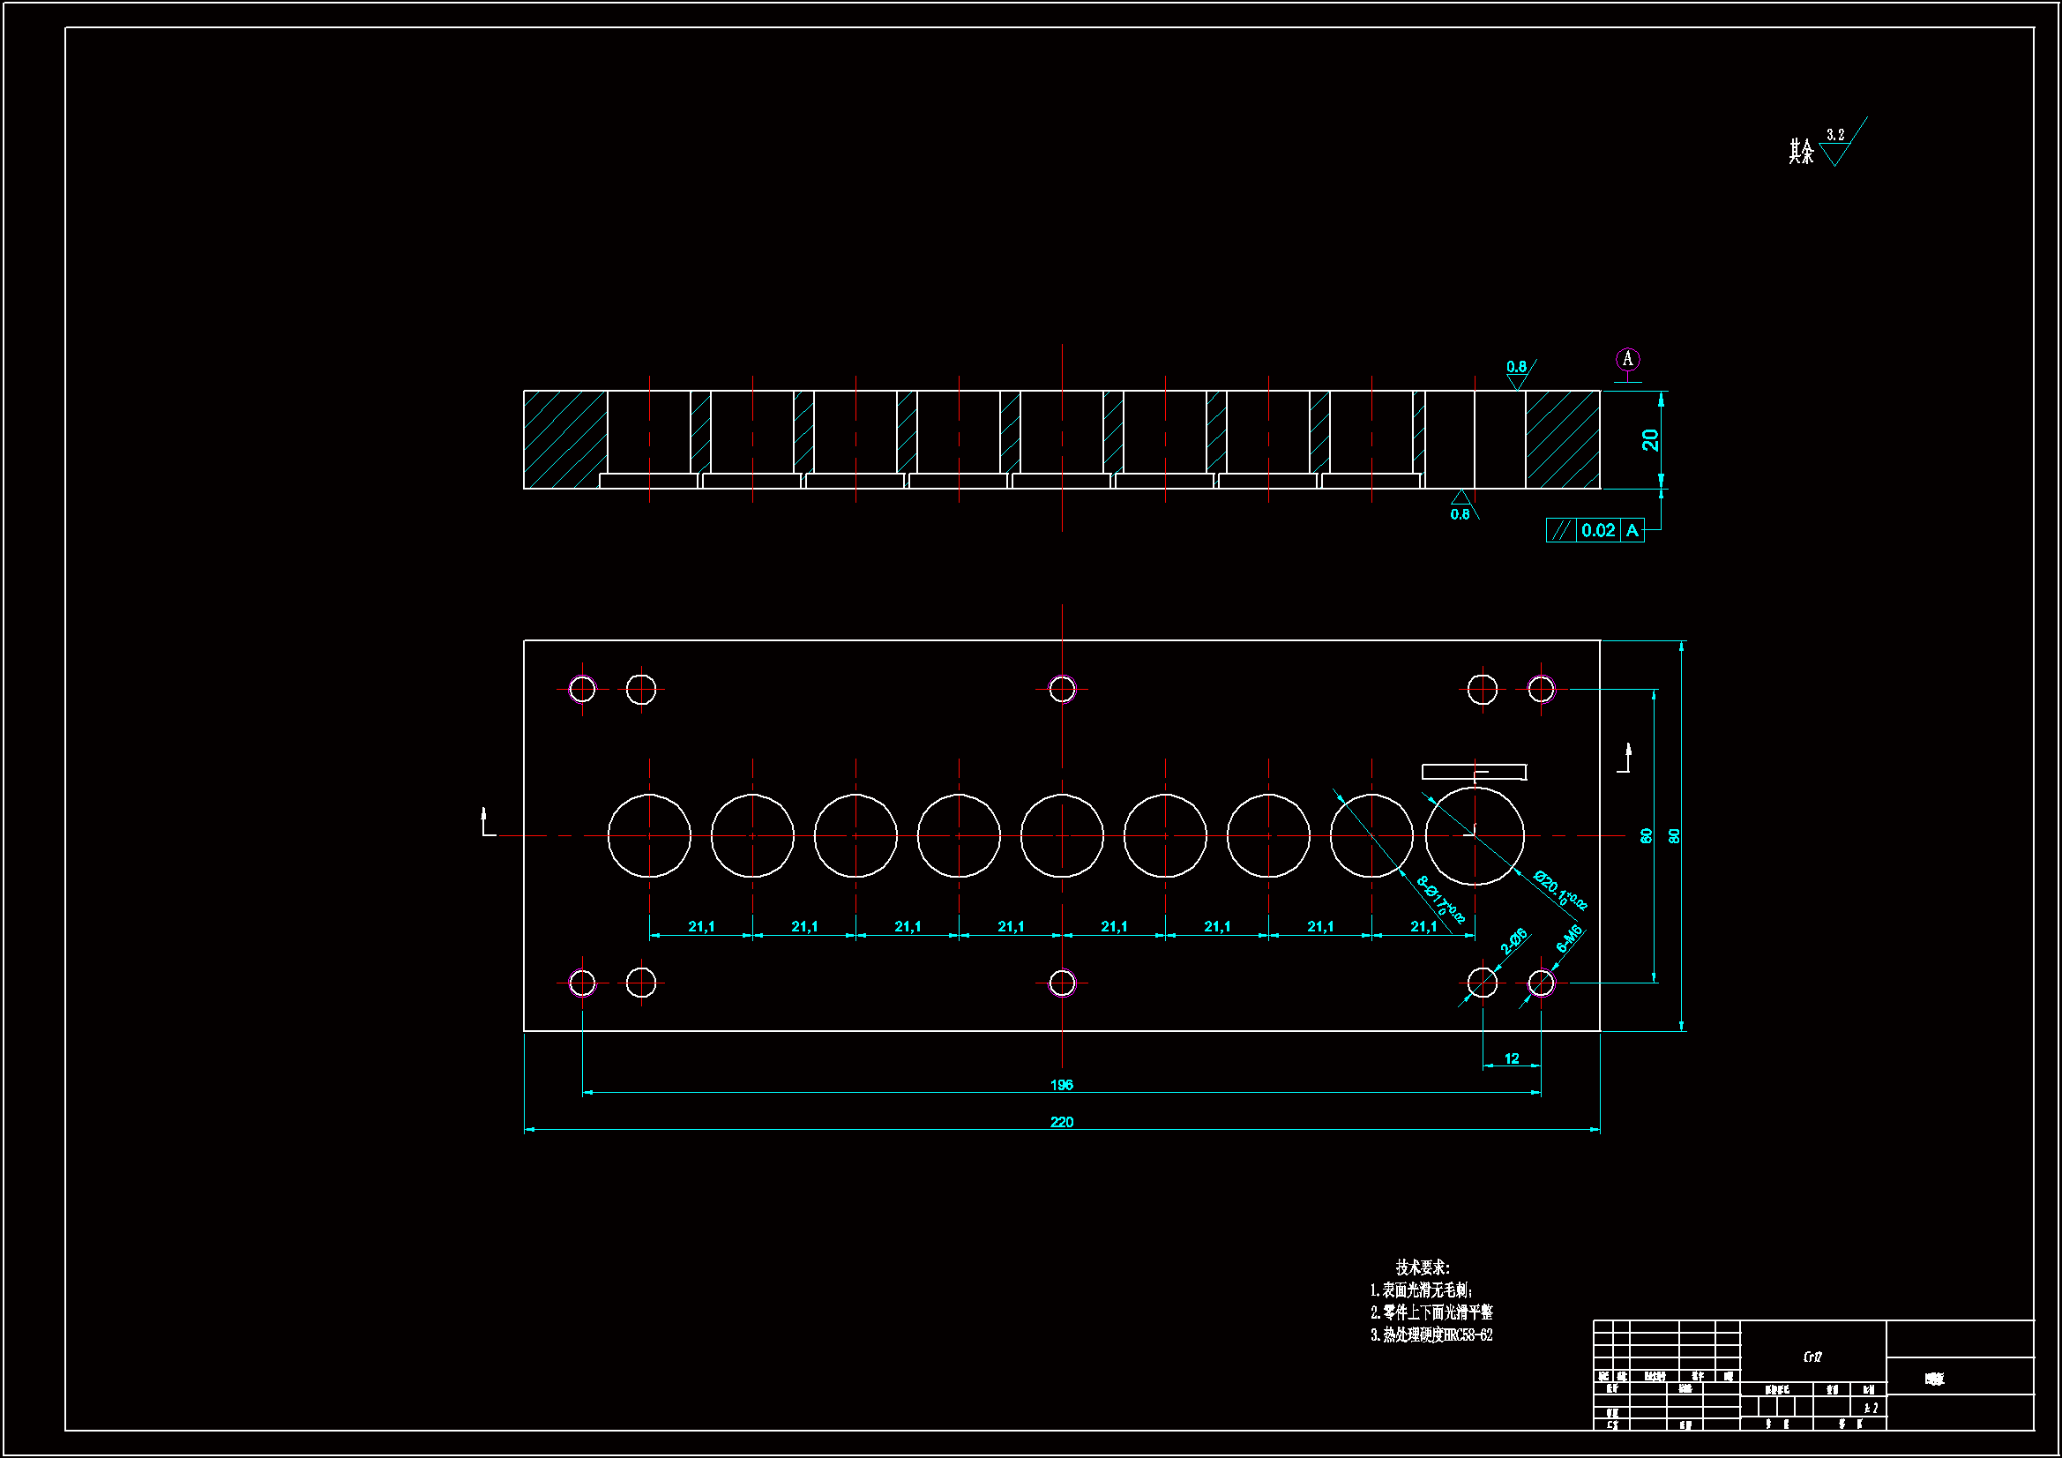
Task: Select the 技术要求 heading text
Action: [x=1423, y=1267]
